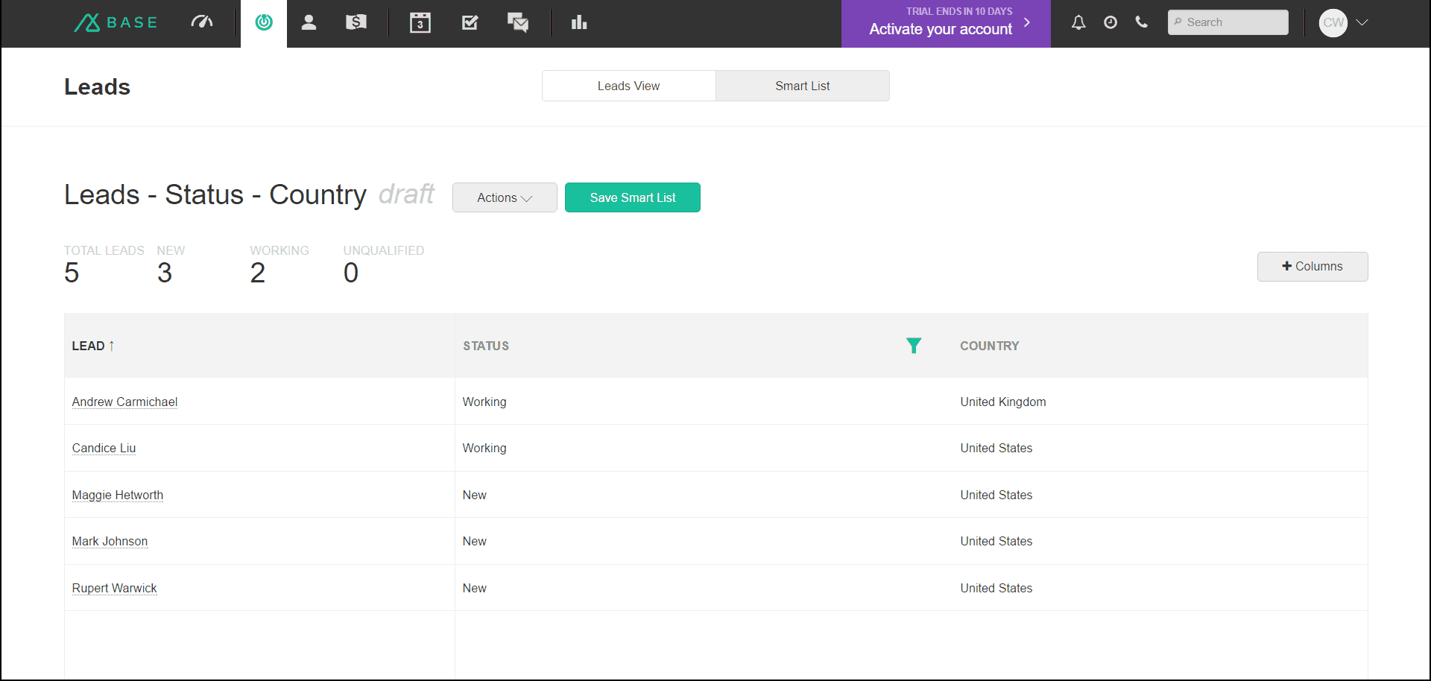Image resolution: width=1431 pixels, height=681 pixels.
Task: Click New status of Rupert Warwick
Action: (475, 588)
